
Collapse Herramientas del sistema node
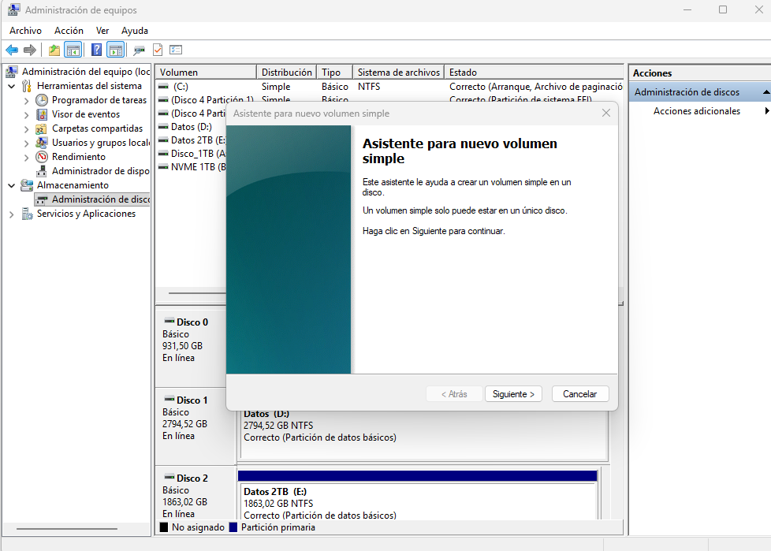point(11,86)
